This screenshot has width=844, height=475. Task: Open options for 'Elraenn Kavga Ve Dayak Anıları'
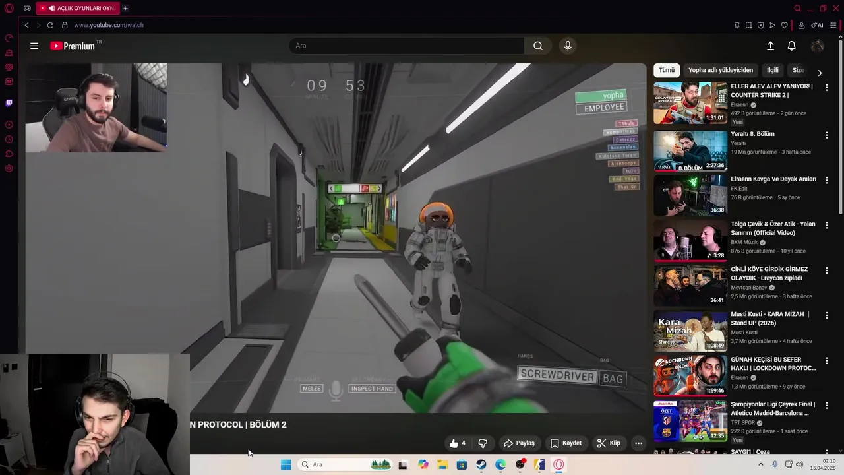tap(827, 180)
